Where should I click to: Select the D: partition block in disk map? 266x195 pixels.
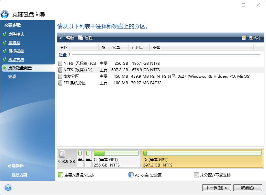click(x=202, y=156)
